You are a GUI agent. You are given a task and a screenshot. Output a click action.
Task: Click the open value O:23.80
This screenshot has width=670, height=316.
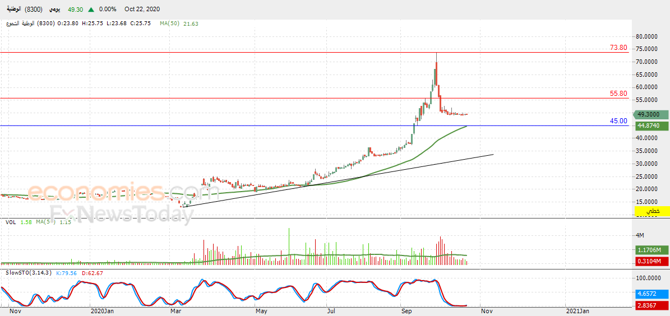coord(68,24)
